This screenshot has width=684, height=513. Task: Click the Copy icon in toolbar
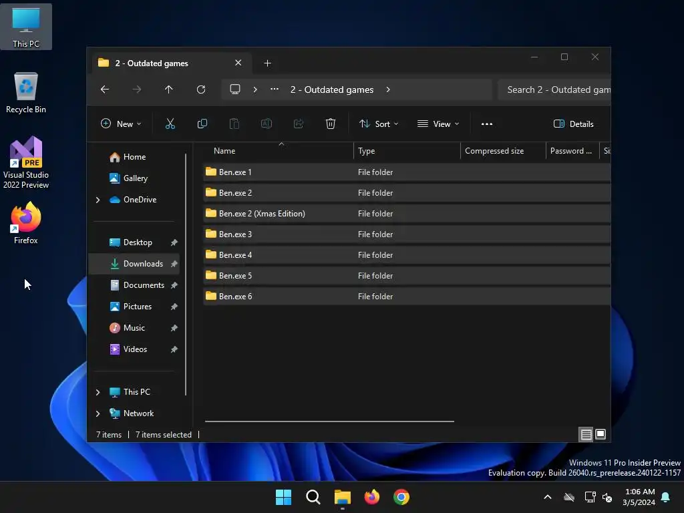[x=202, y=124]
